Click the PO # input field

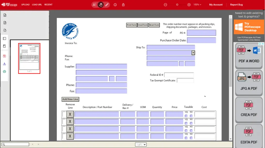201,33
